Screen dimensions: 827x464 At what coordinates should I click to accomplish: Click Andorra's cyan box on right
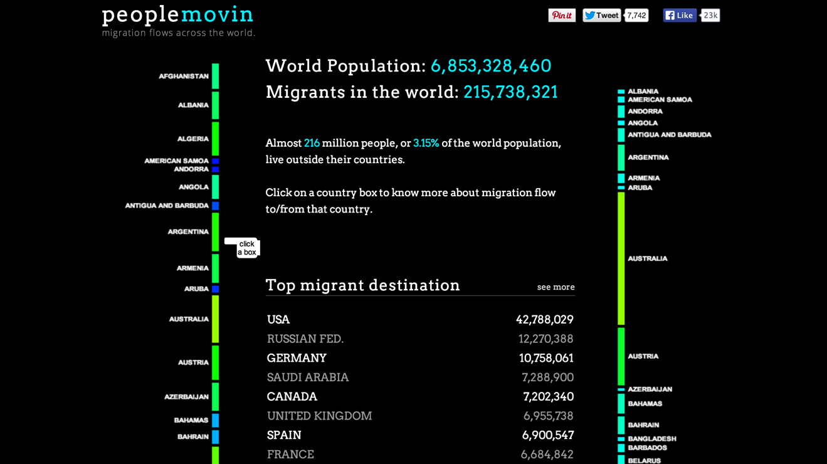pyautogui.click(x=621, y=112)
